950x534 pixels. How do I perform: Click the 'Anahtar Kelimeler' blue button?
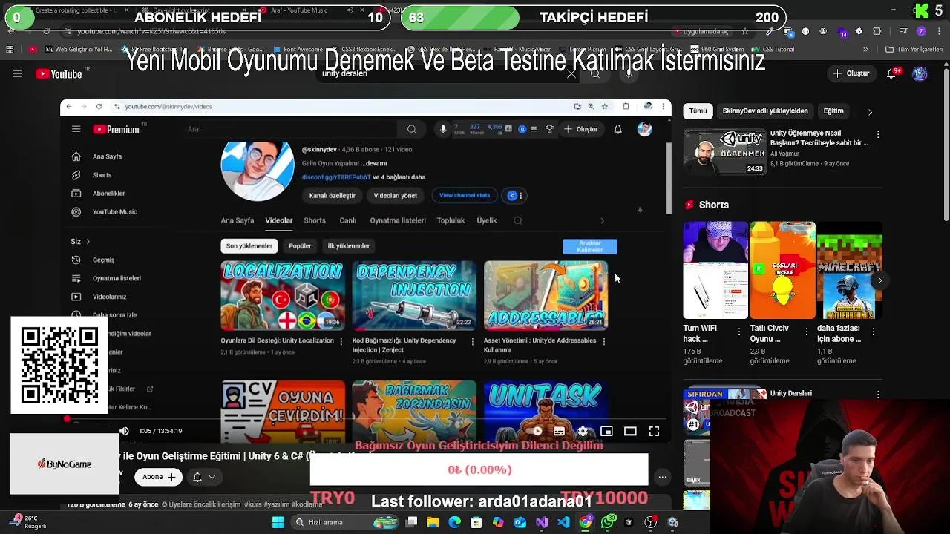pyautogui.click(x=589, y=247)
